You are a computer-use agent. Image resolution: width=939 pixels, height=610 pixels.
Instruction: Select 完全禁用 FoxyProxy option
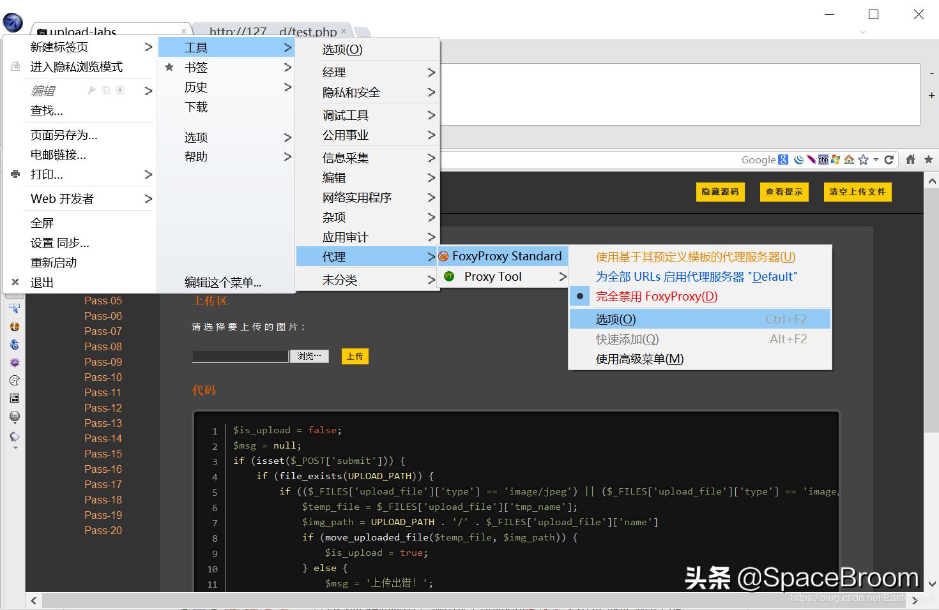coord(657,296)
